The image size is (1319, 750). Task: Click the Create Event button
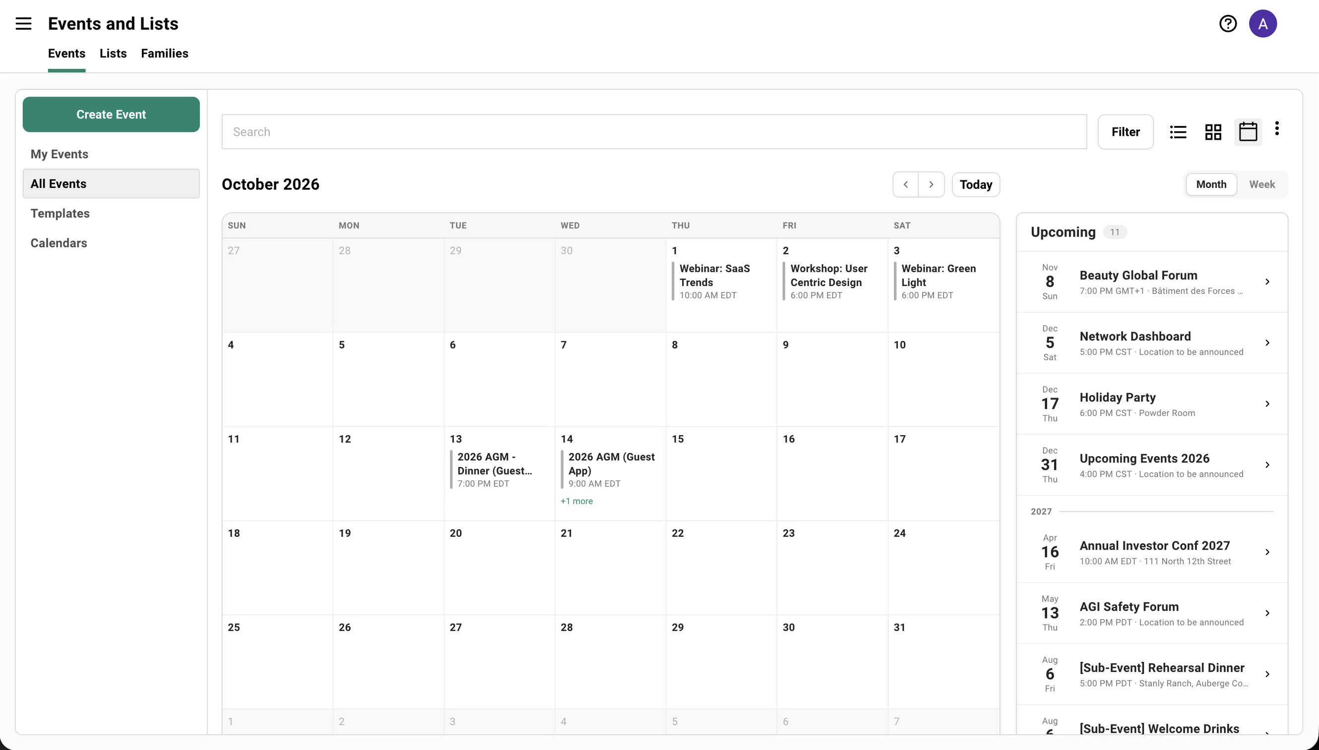(111, 115)
